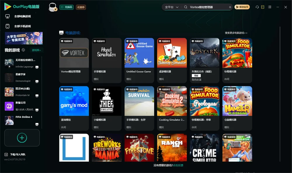Open the Fireworks Mania game card
Image resolution: width=292 pixels, height=173 pixels.
click(x=107, y=148)
